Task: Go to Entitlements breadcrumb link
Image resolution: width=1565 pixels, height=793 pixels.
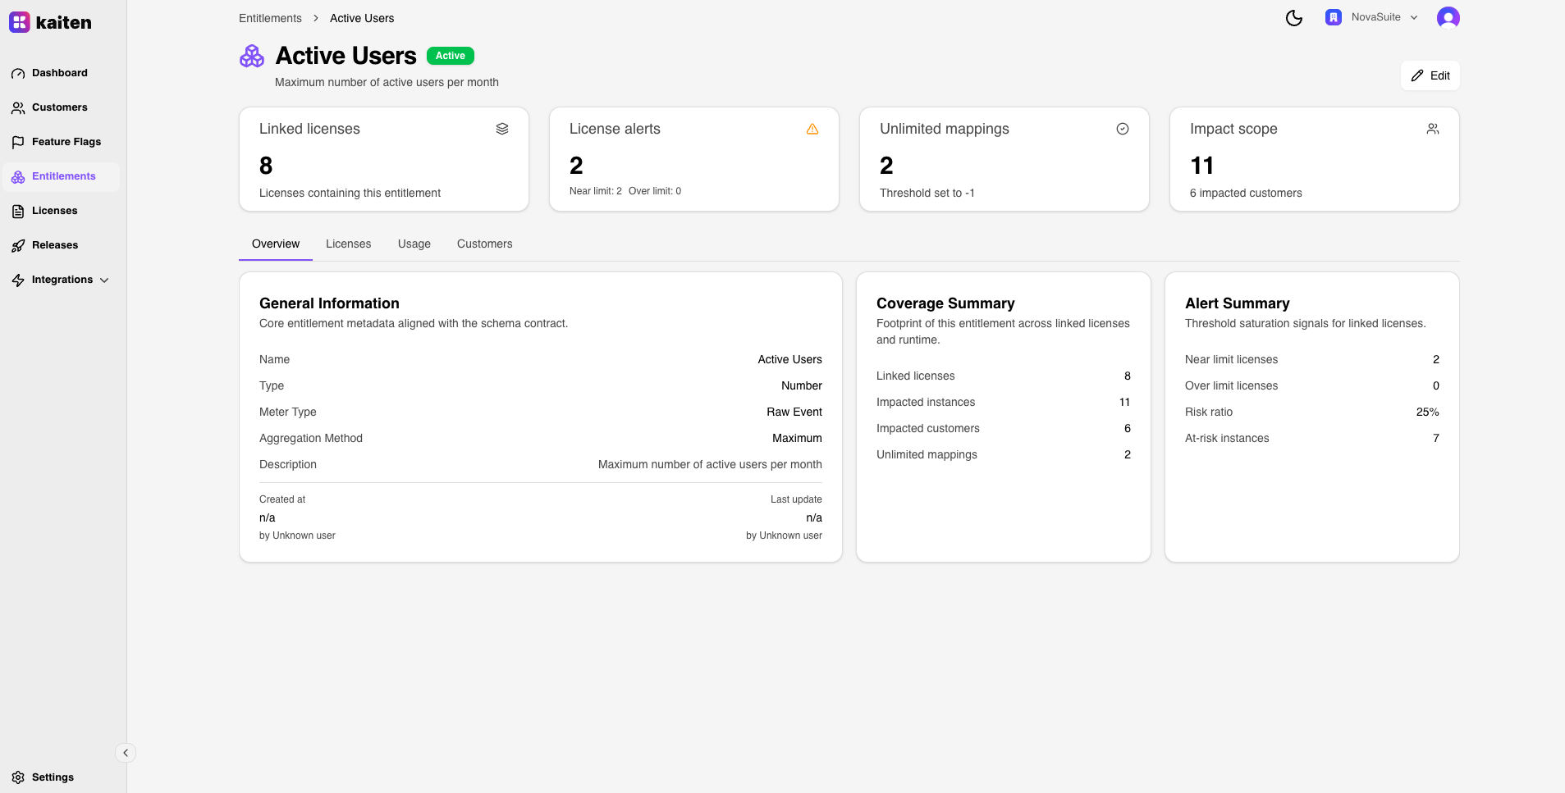Action: [x=270, y=18]
